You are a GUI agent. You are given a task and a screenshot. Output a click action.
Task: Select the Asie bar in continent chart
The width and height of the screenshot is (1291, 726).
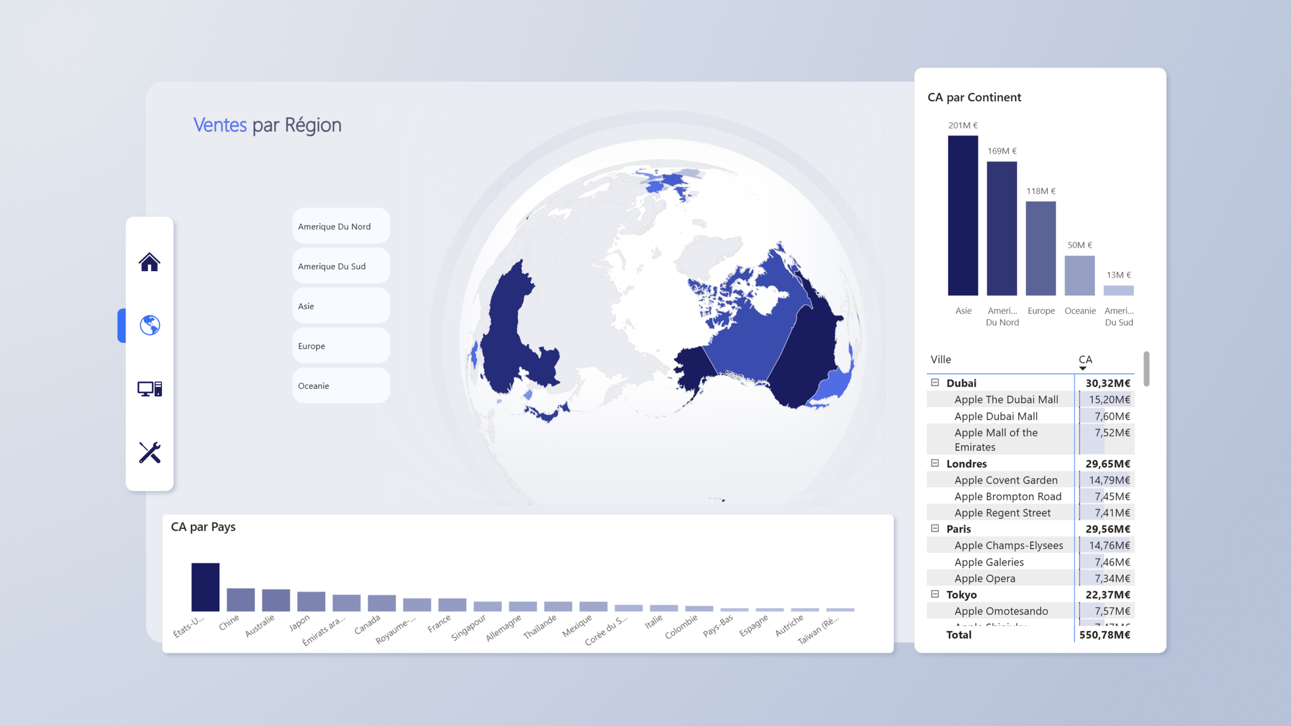coord(963,215)
